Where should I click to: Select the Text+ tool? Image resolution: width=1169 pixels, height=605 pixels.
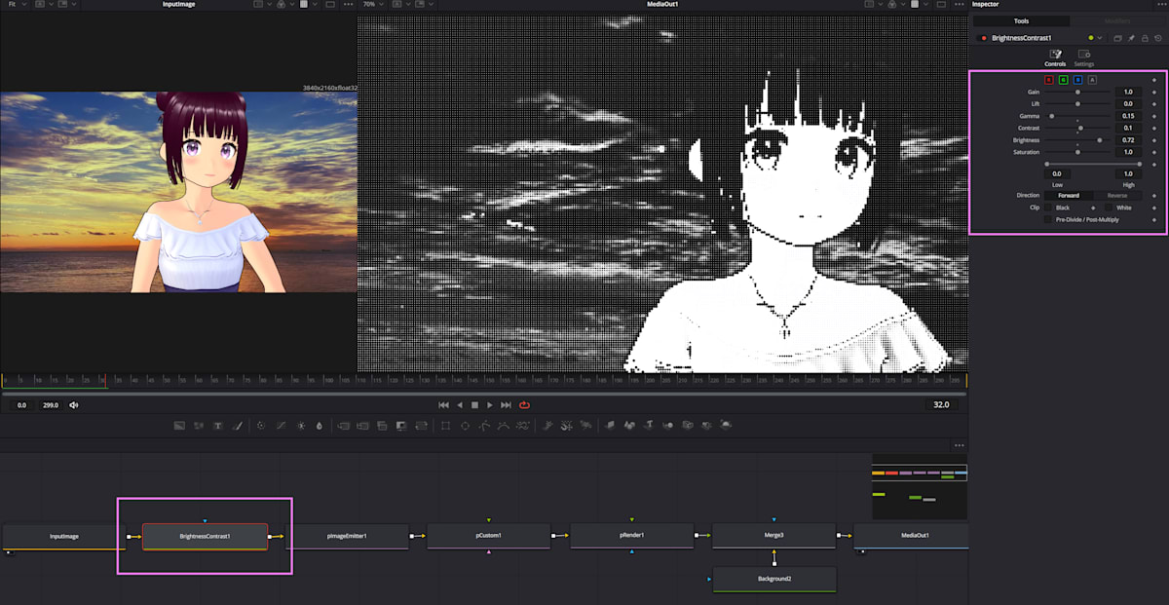coord(216,425)
